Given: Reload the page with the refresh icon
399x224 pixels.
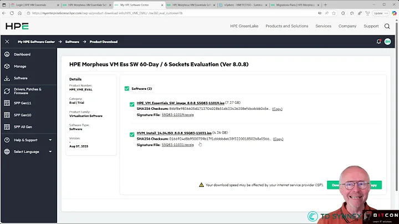Looking at the screenshot, I should (x=12, y=13).
